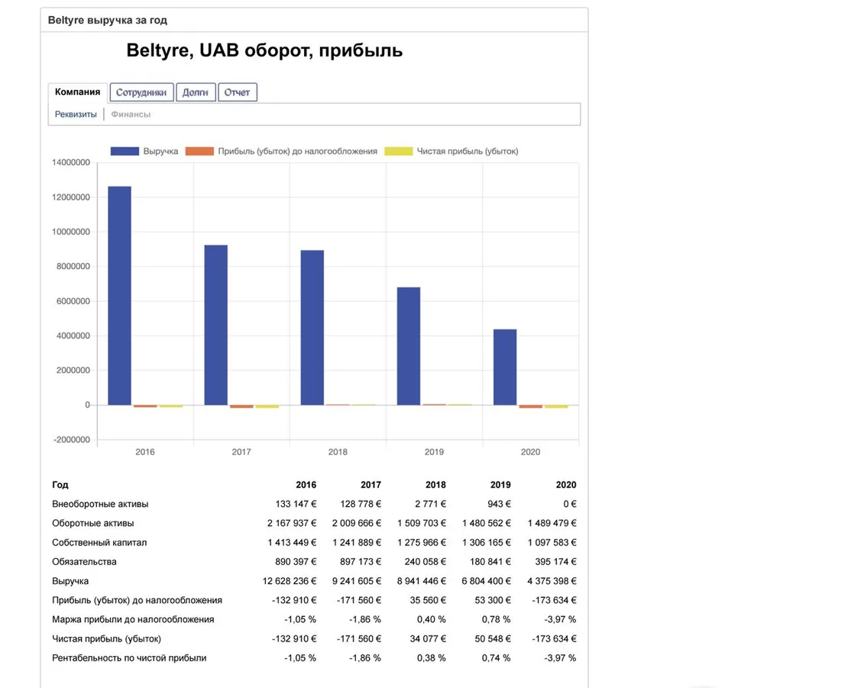Click the 'Оборотные активы' row label
The height and width of the screenshot is (688, 848).
tap(93, 524)
